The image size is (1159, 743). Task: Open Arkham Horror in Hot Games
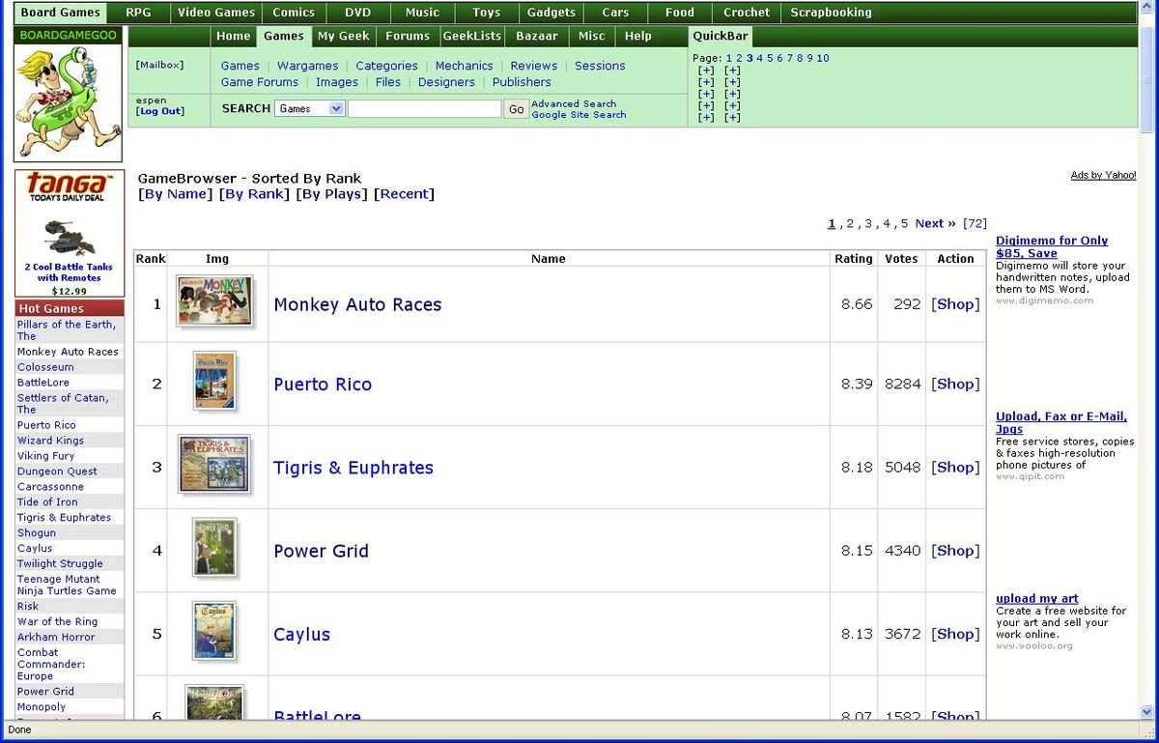[x=56, y=637]
